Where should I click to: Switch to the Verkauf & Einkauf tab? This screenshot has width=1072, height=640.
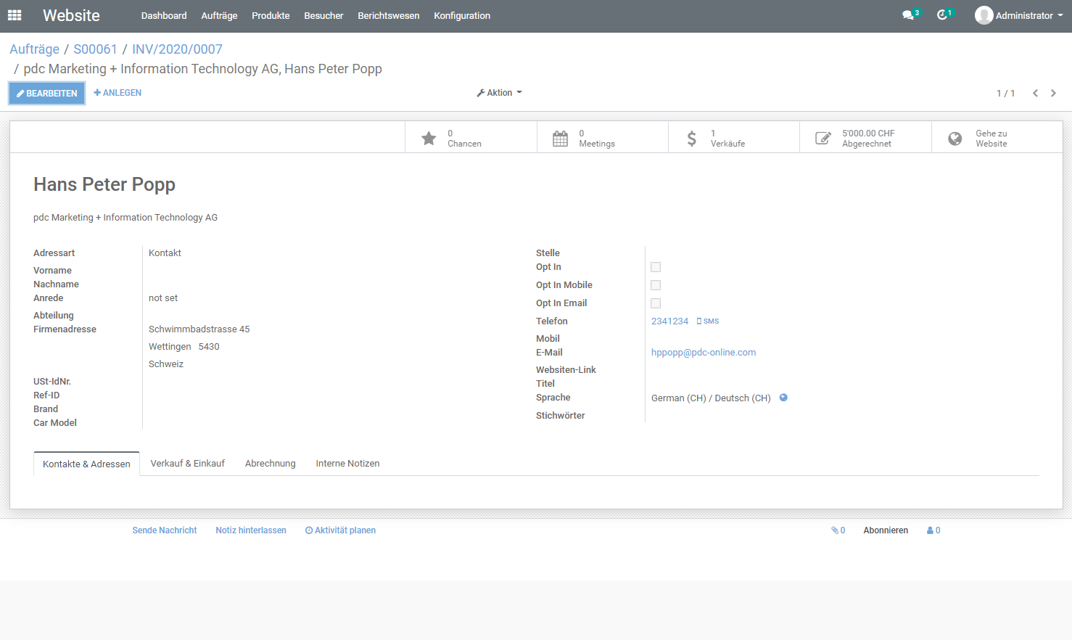click(188, 464)
